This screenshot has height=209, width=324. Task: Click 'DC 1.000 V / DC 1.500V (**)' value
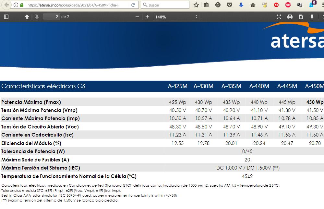coord(248,168)
